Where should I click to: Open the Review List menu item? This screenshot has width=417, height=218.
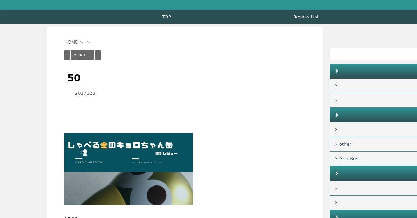coord(306,17)
